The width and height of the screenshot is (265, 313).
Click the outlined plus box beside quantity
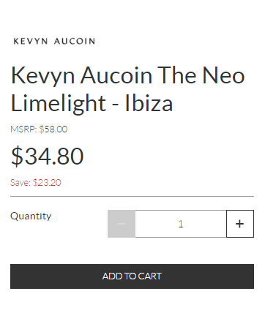pos(240,224)
